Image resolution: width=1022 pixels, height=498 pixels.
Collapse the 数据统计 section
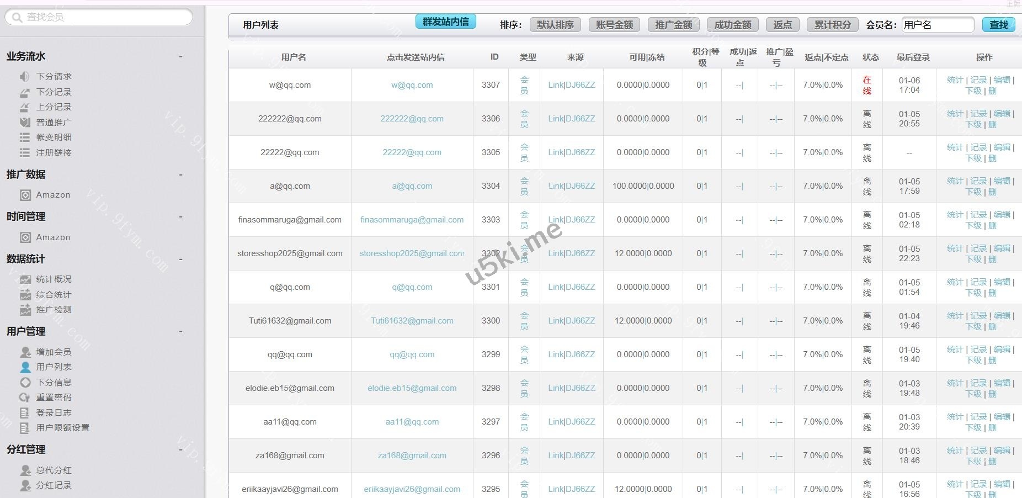pyautogui.click(x=180, y=259)
